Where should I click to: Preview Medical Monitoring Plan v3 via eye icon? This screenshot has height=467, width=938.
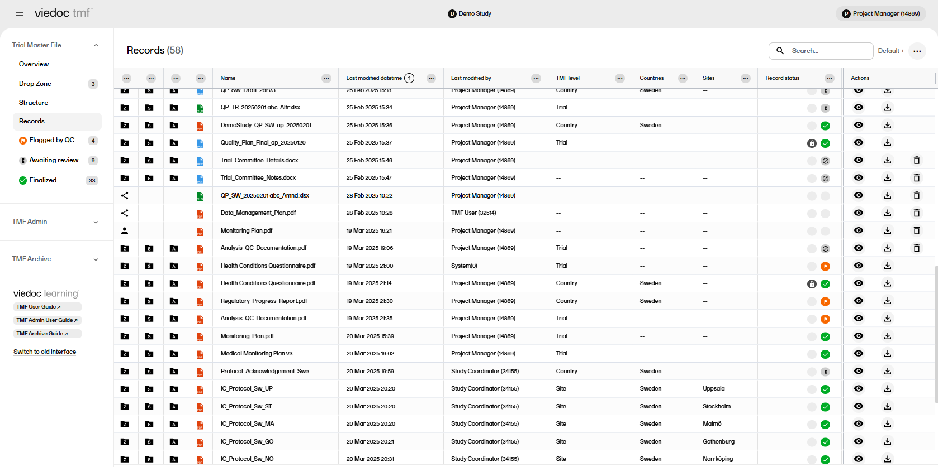[858, 354]
